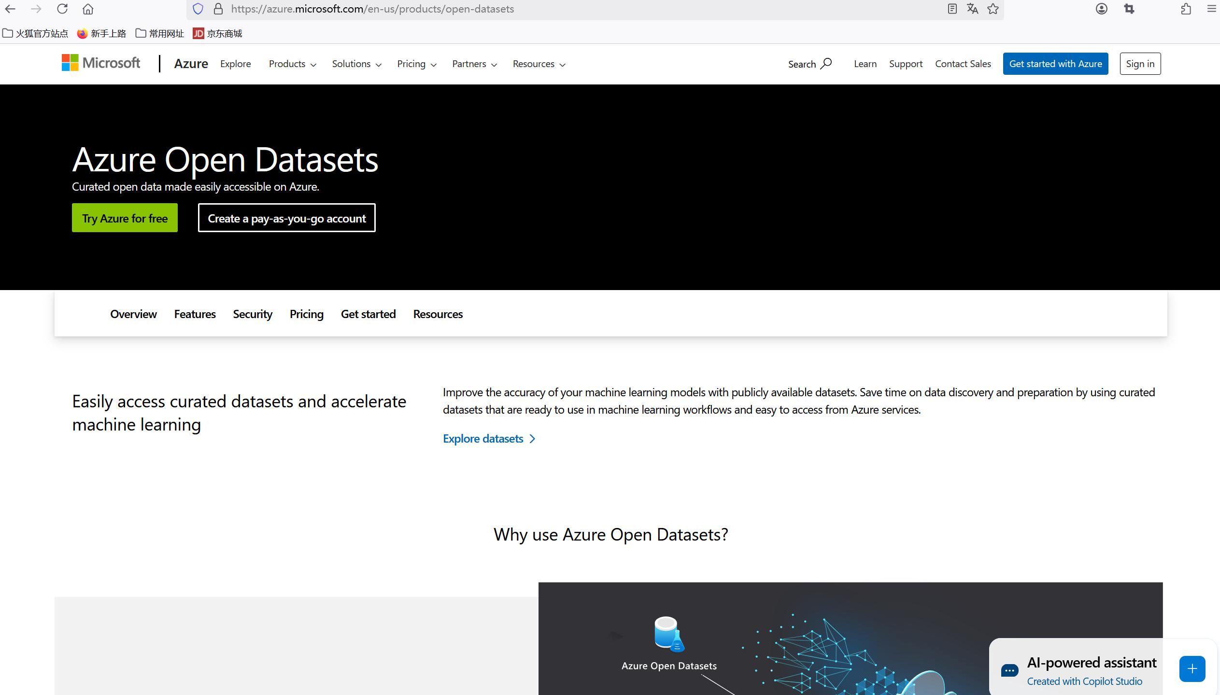The width and height of the screenshot is (1220, 695).
Task: Click the Azure Open Datasets page heading
Action: click(x=225, y=159)
